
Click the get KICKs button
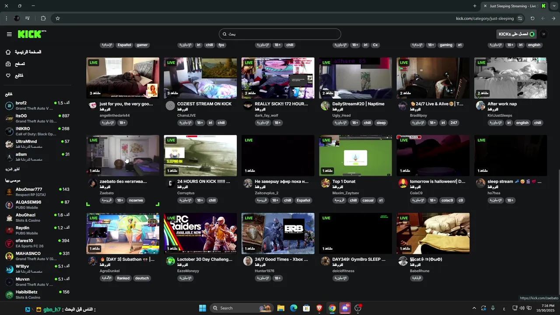(x=517, y=34)
